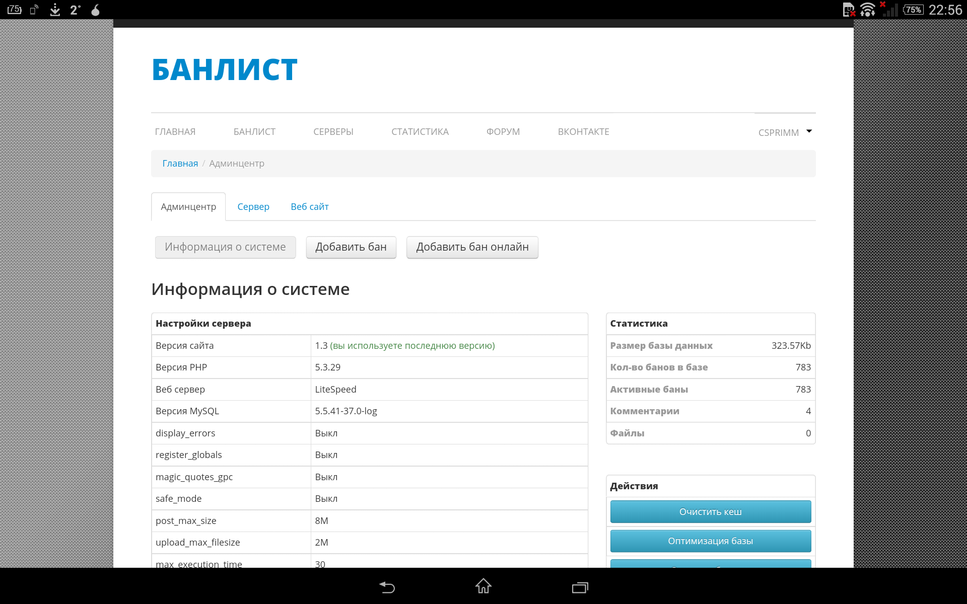Click the register_globals row label
This screenshot has width=967, height=604.
pyautogui.click(x=189, y=455)
